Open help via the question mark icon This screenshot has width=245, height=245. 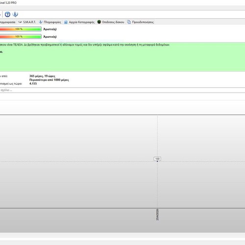click(x=7, y=14)
